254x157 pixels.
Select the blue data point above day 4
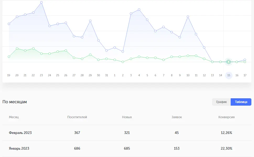point(139,9)
